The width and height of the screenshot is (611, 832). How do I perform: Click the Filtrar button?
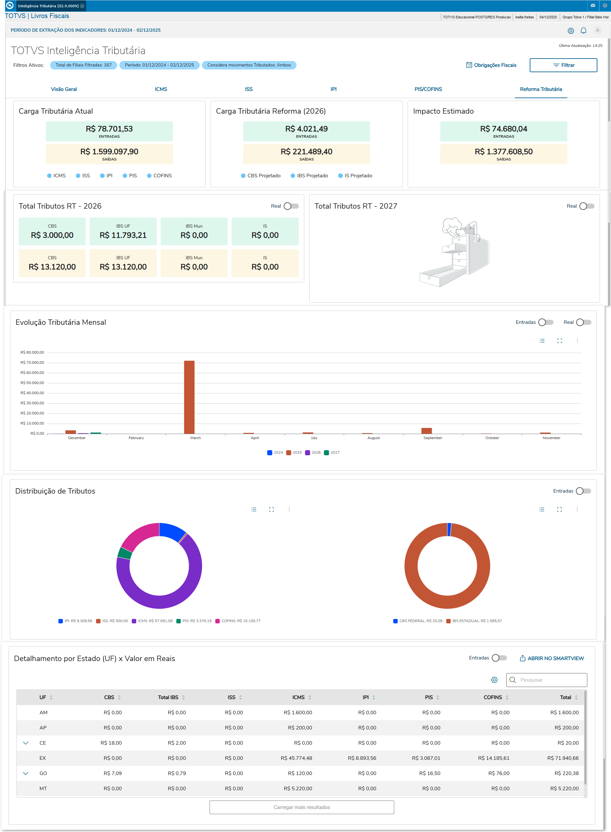(563, 65)
